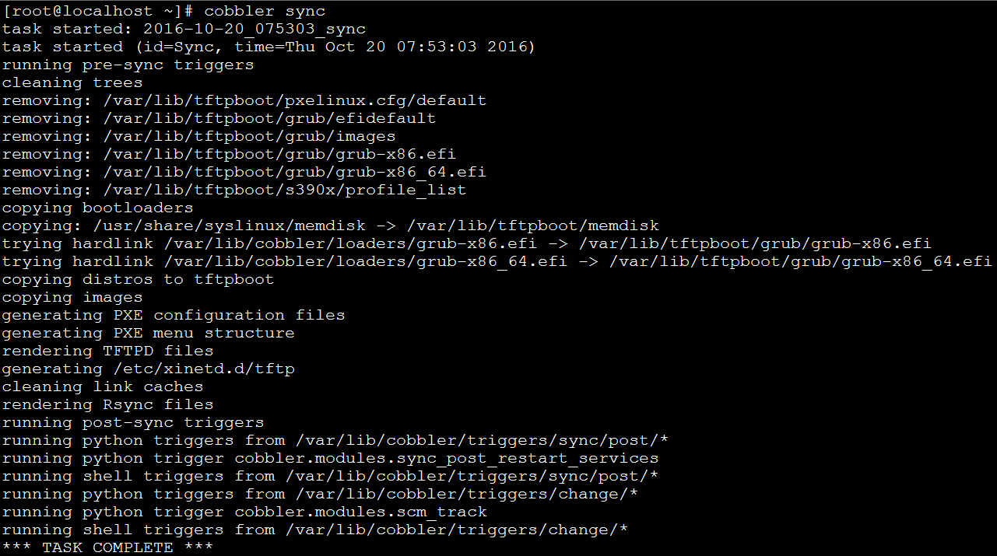The image size is (997, 556).
Task: Click 'running pre-sync triggers' line
Action: coord(128,65)
